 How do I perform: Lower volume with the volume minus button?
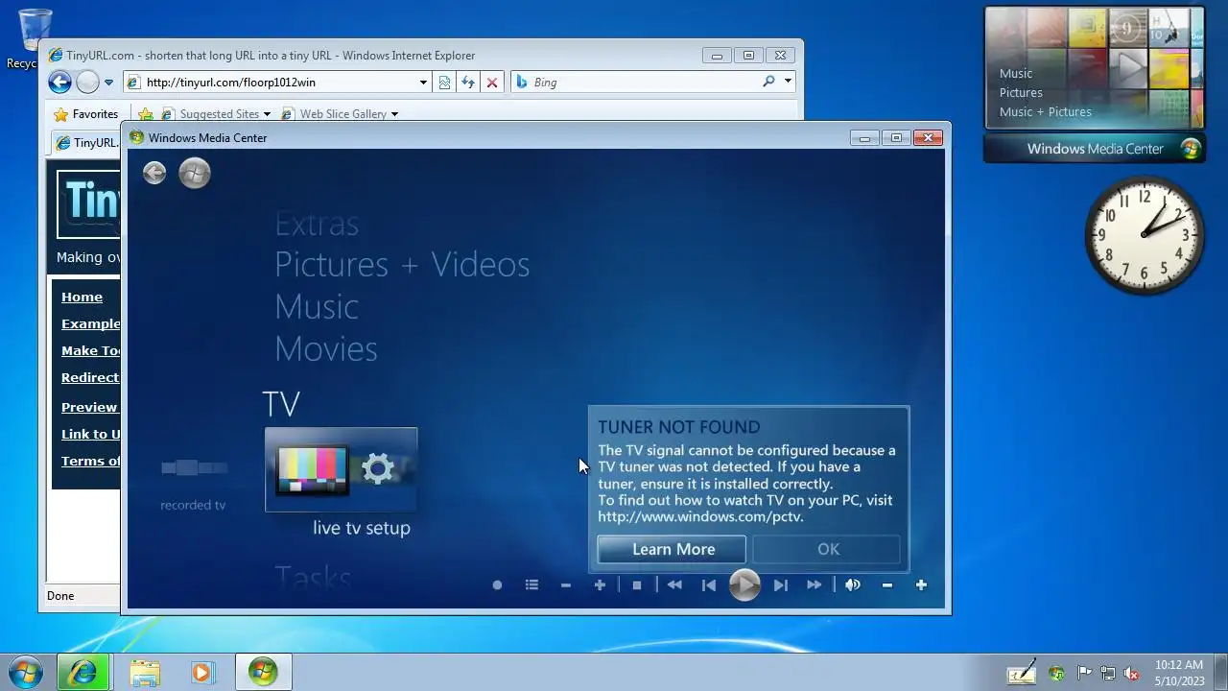tap(887, 584)
